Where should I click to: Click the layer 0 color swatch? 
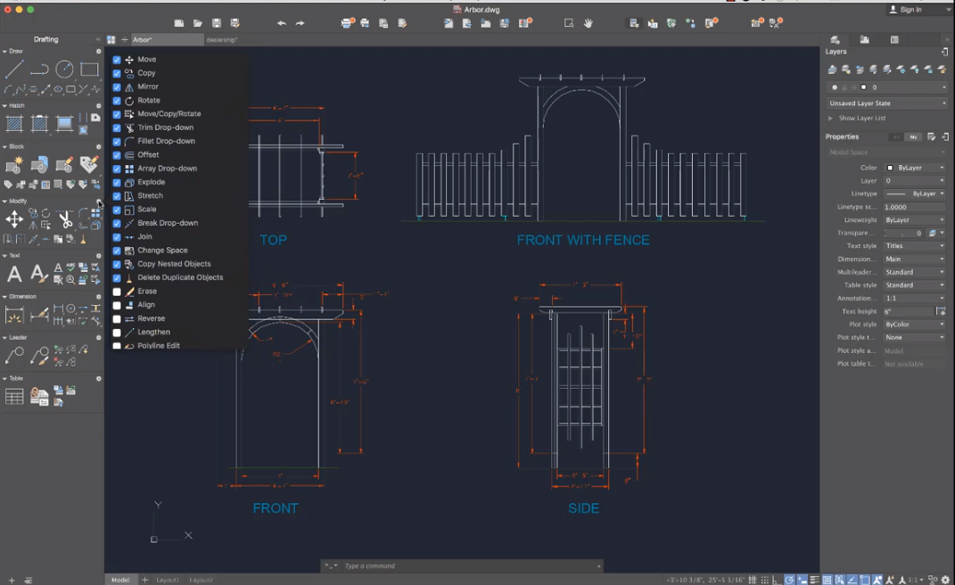coord(864,87)
